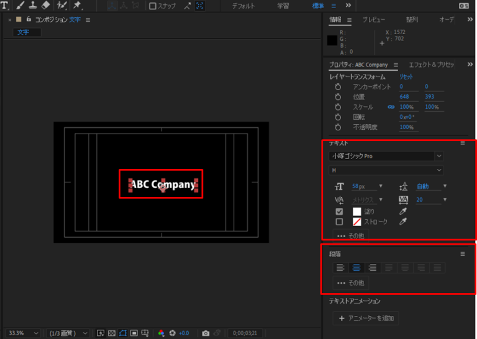Viewport: 477px width, 339px height.
Task: Click the position property stopwatch
Action: pos(338,97)
